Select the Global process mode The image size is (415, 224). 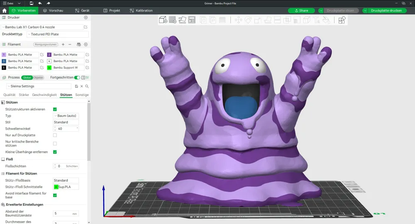click(27, 77)
